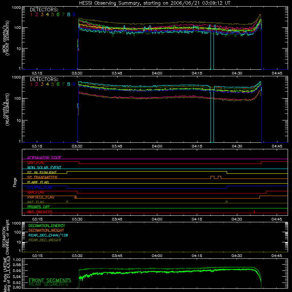Screen dimensions: 292x292
Task: Pick magenta detector 2 in rear segments legend
Action: pos(37,84)
